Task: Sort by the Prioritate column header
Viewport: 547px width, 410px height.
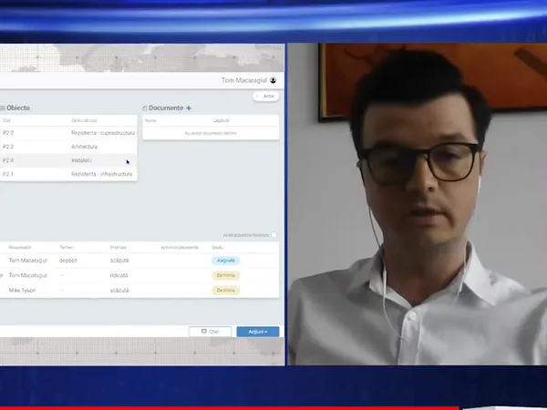Action: pyautogui.click(x=118, y=247)
